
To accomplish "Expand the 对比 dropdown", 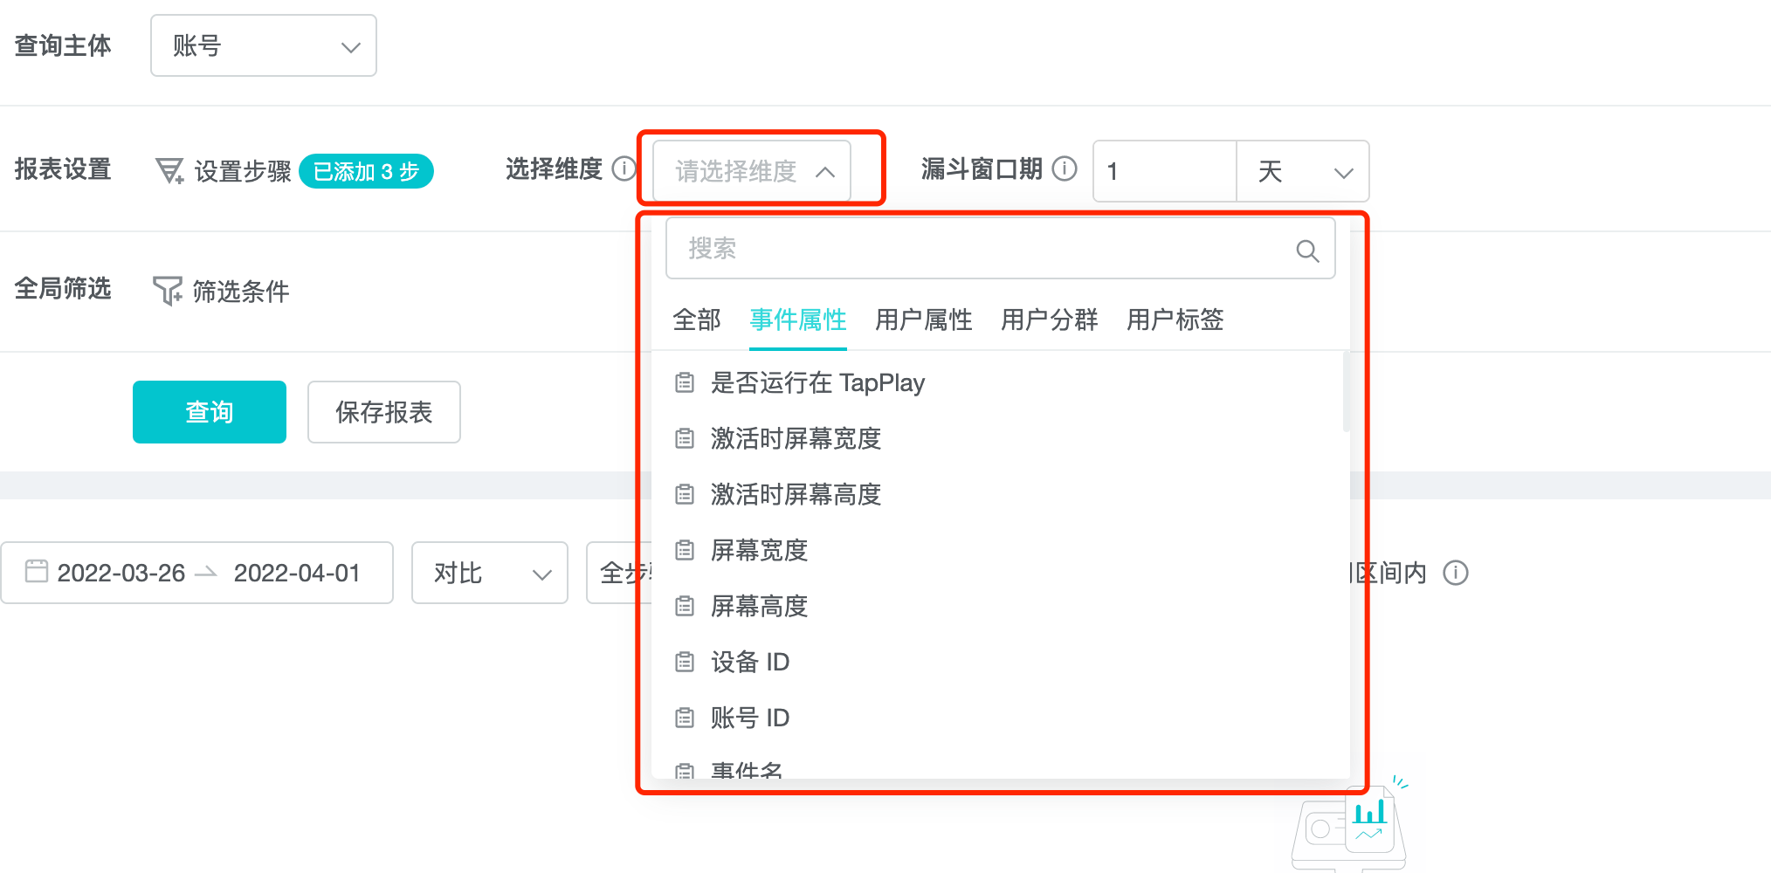I will click(x=489, y=573).
